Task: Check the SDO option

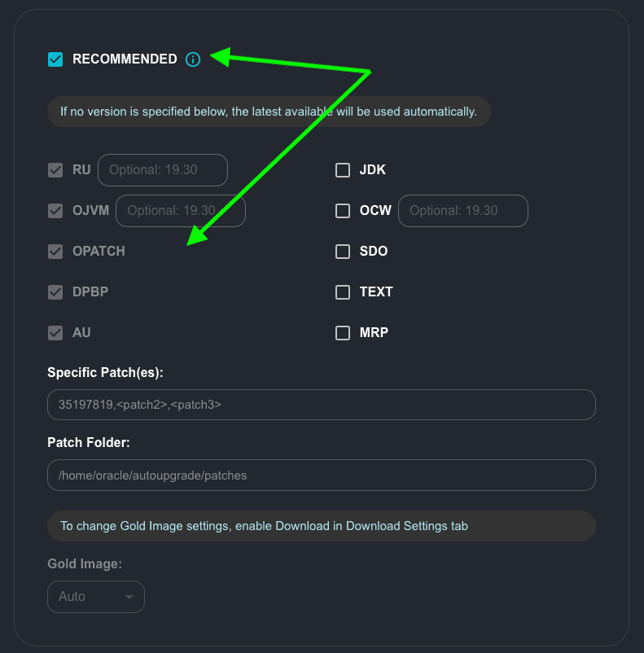Action: click(x=343, y=252)
